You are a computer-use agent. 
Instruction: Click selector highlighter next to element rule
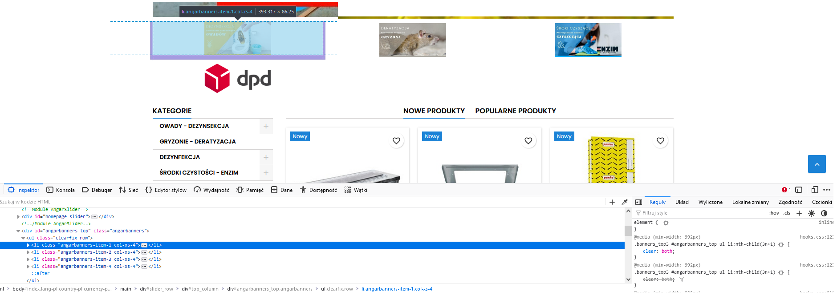pyautogui.click(x=666, y=223)
